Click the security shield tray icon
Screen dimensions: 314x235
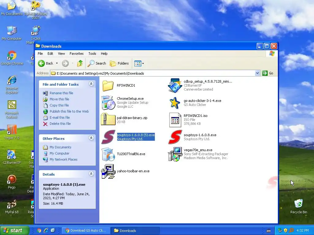285,231
